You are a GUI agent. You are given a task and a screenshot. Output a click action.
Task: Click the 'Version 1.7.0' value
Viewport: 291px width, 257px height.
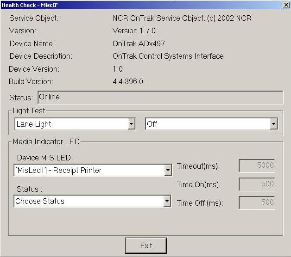[x=134, y=31]
